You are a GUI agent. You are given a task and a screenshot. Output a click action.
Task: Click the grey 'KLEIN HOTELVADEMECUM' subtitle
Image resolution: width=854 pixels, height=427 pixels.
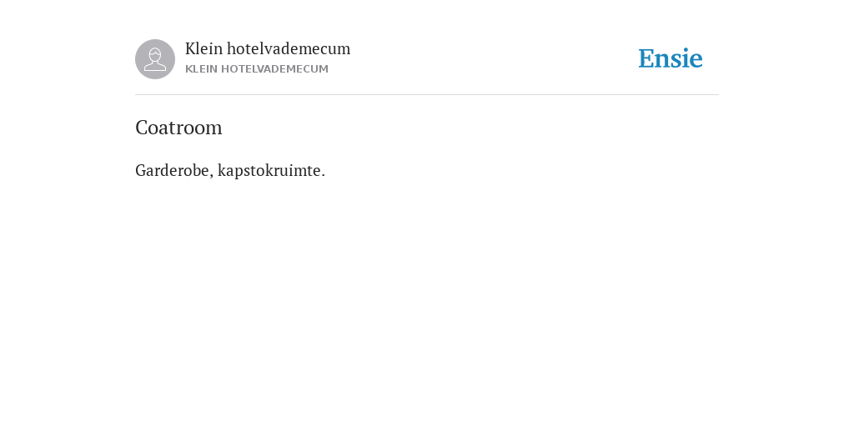coord(257,69)
